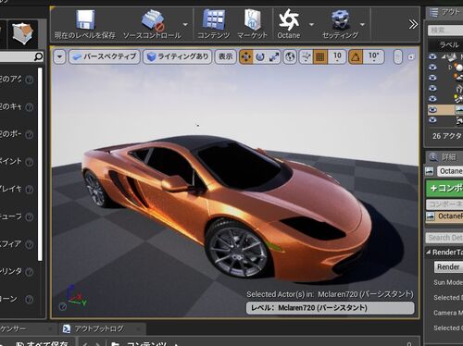Click the Render button in details

(x=448, y=266)
